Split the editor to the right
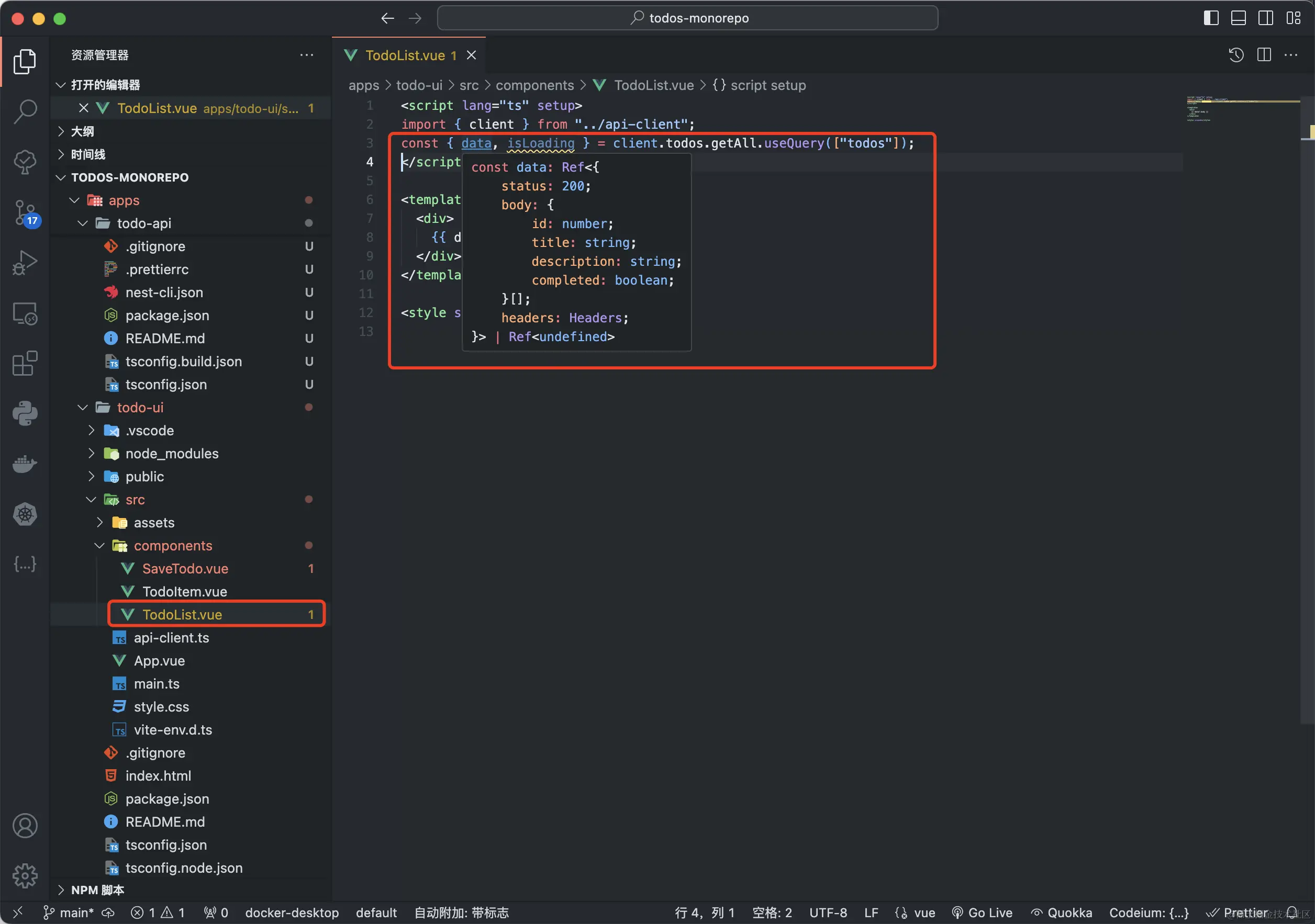The image size is (1315, 924). tap(1264, 55)
